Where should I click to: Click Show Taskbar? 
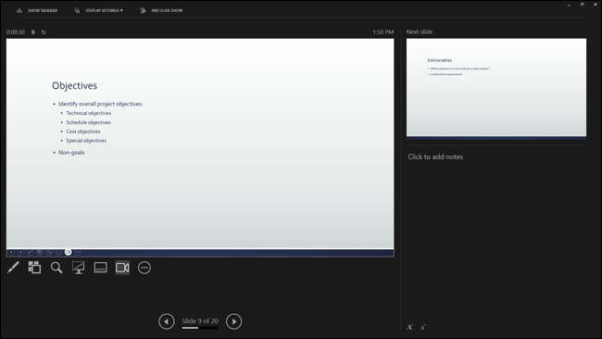pos(37,10)
